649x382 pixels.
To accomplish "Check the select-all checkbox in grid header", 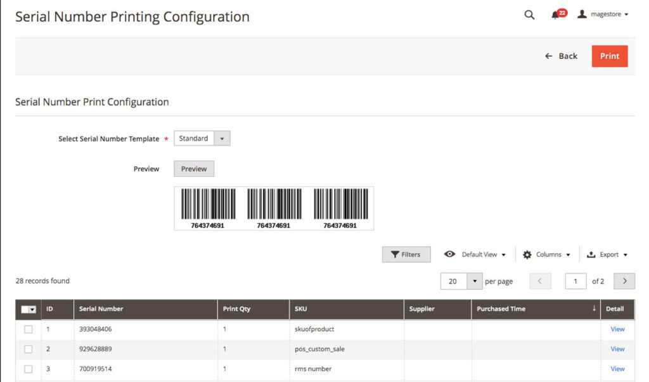I will tap(24, 309).
